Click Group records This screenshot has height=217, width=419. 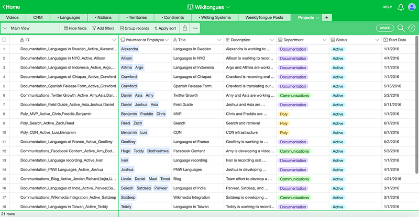(135, 28)
